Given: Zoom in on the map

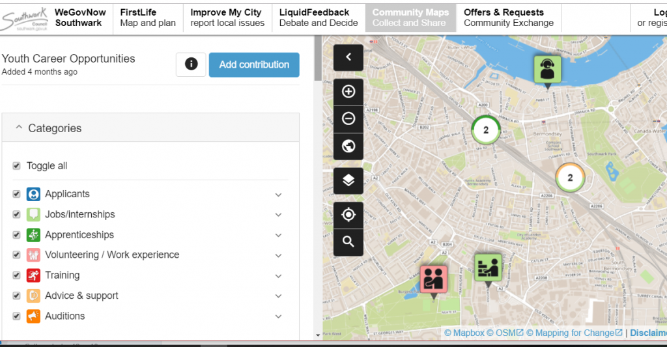Looking at the screenshot, I should [x=348, y=91].
